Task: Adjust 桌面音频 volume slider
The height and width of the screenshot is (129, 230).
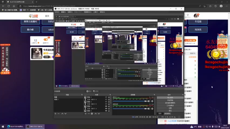Action: click(130, 109)
